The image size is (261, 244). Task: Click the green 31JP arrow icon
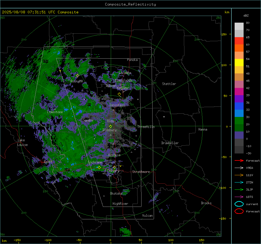(239, 189)
